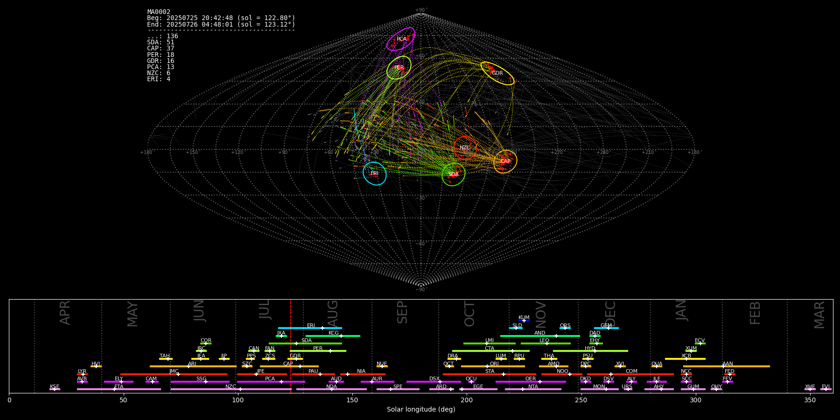Click the 'CAP: 37' count entry

pos(161,49)
